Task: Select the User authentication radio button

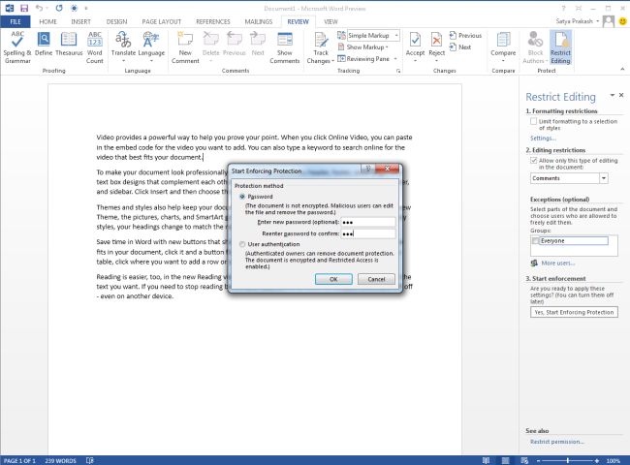Action: pyautogui.click(x=242, y=244)
